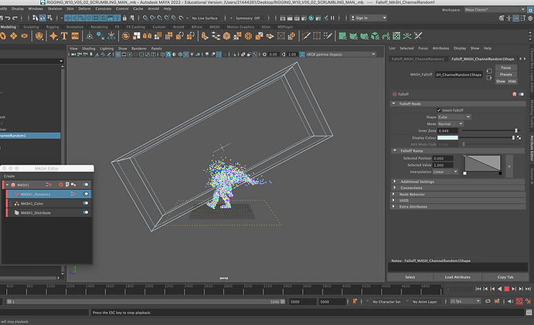This screenshot has width=534, height=325.
Task: Toggle MASH1_Dynamics node enable switch
Action: pyautogui.click(x=86, y=194)
